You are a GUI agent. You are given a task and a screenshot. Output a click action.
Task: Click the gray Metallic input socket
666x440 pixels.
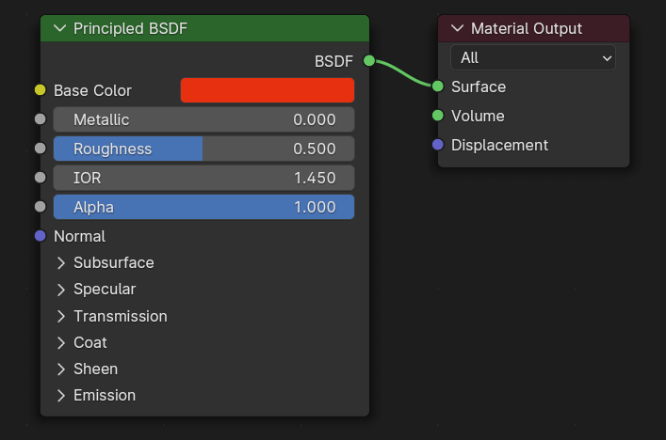tap(40, 119)
